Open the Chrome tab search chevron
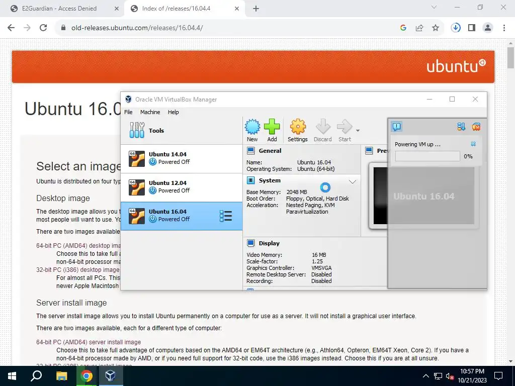 click(434, 7)
